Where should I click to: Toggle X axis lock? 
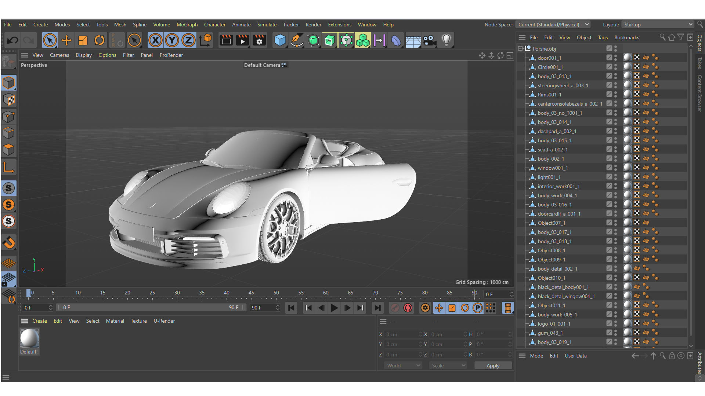click(155, 40)
